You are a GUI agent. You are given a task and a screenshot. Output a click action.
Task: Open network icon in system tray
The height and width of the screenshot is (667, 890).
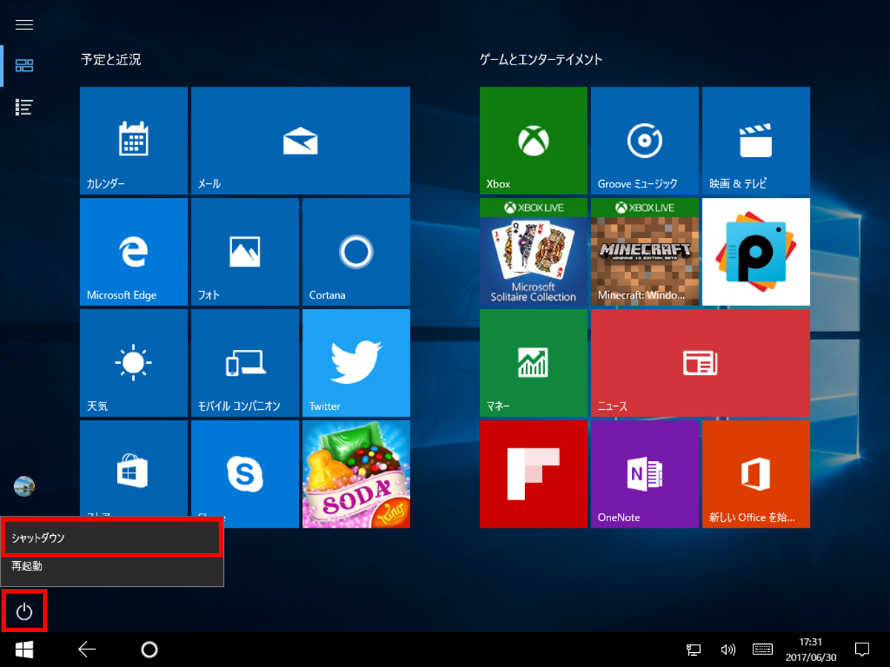[693, 650]
